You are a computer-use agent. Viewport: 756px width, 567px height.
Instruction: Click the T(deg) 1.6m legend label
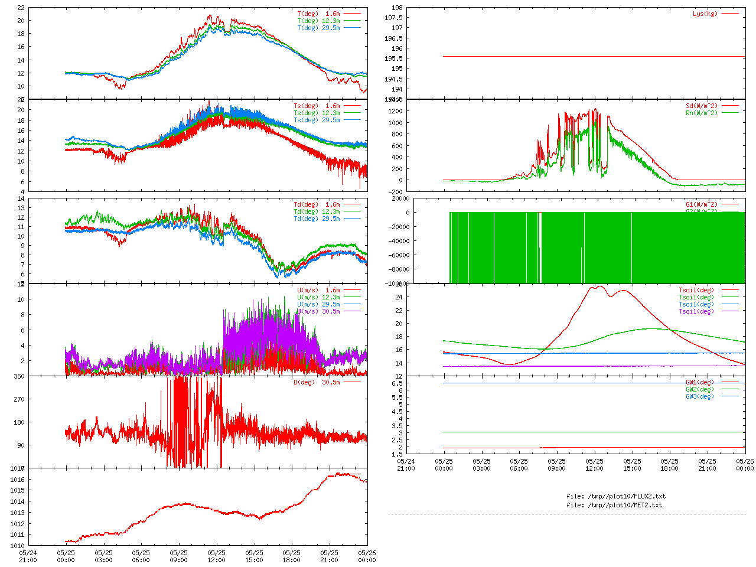(318, 14)
